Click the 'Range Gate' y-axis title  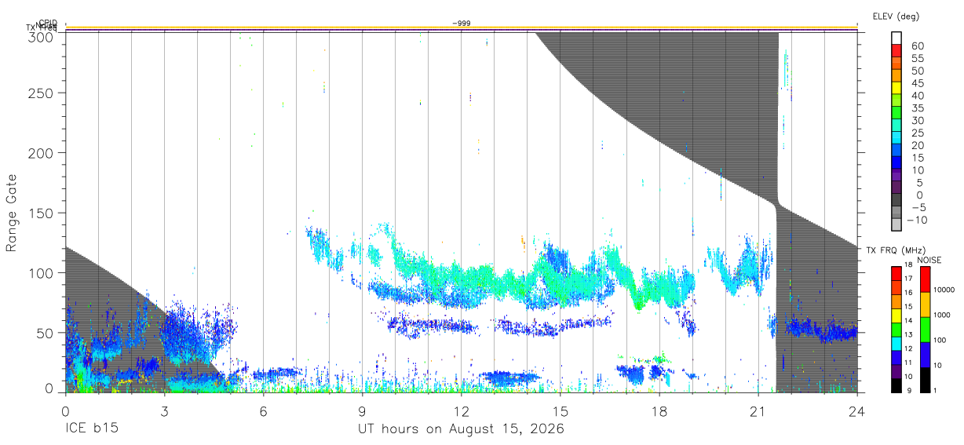point(12,212)
